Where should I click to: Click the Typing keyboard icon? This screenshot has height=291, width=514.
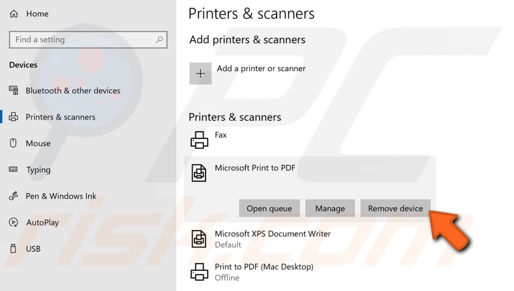tap(14, 170)
